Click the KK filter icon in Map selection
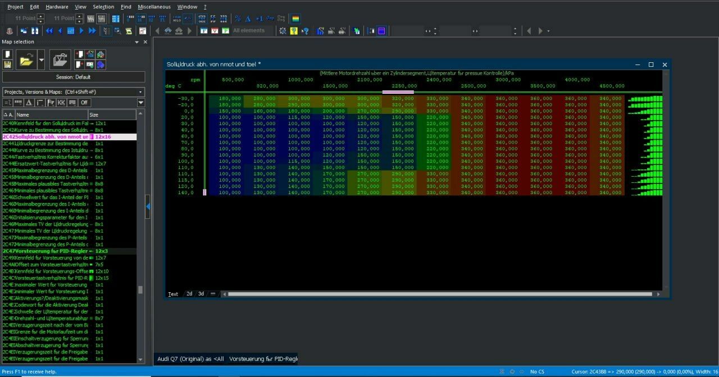This screenshot has height=377, width=719. click(x=61, y=103)
